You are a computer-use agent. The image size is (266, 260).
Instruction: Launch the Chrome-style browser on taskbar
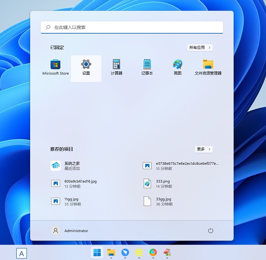[153, 252]
